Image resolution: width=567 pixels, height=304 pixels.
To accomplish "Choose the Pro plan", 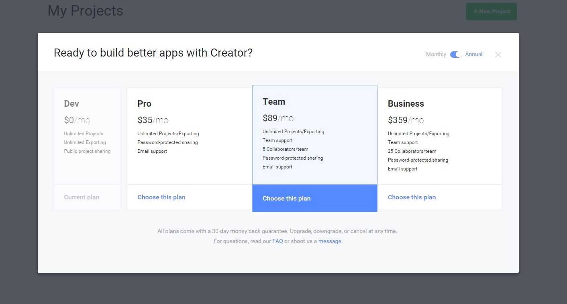I will [x=161, y=197].
